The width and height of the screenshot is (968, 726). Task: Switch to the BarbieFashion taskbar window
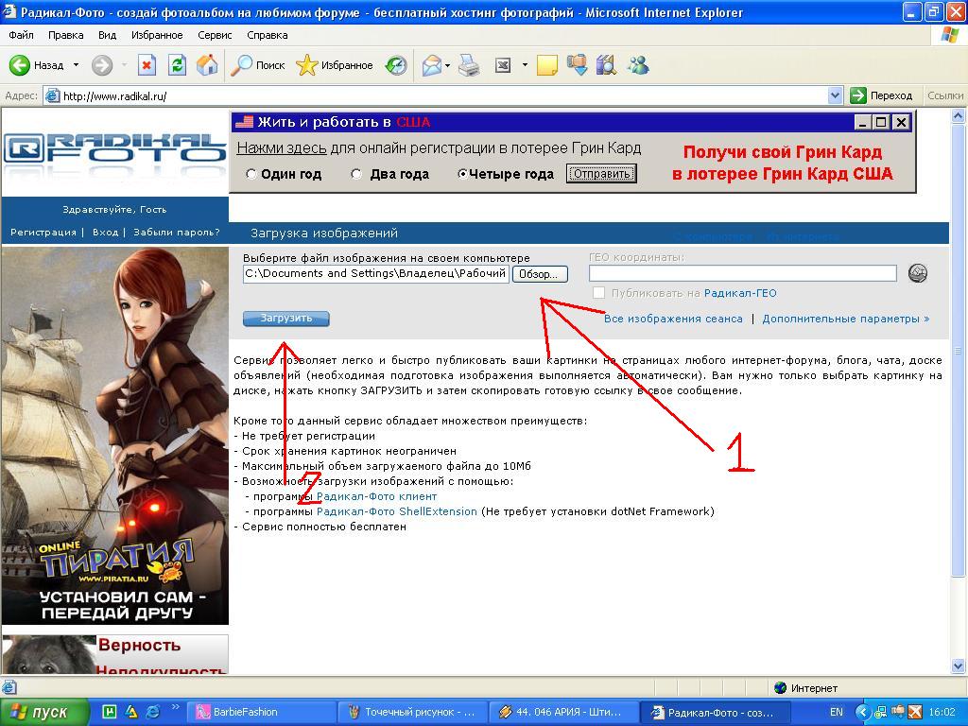point(263,712)
